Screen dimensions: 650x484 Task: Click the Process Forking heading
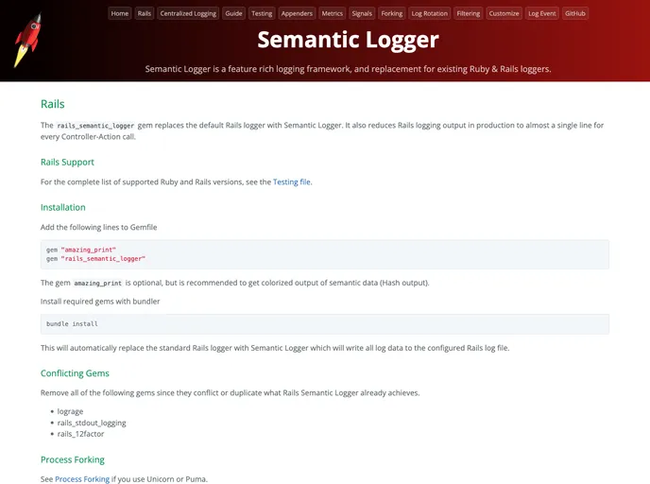(x=73, y=460)
